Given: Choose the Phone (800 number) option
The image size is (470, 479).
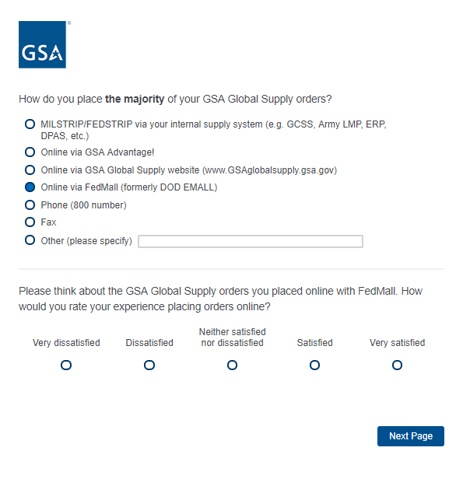Looking at the screenshot, I should 30,205.
